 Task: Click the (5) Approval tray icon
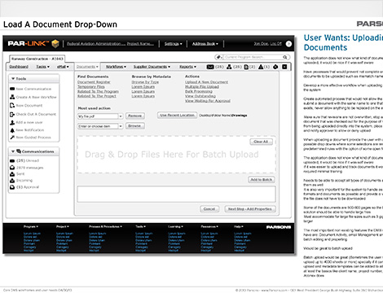12,187
